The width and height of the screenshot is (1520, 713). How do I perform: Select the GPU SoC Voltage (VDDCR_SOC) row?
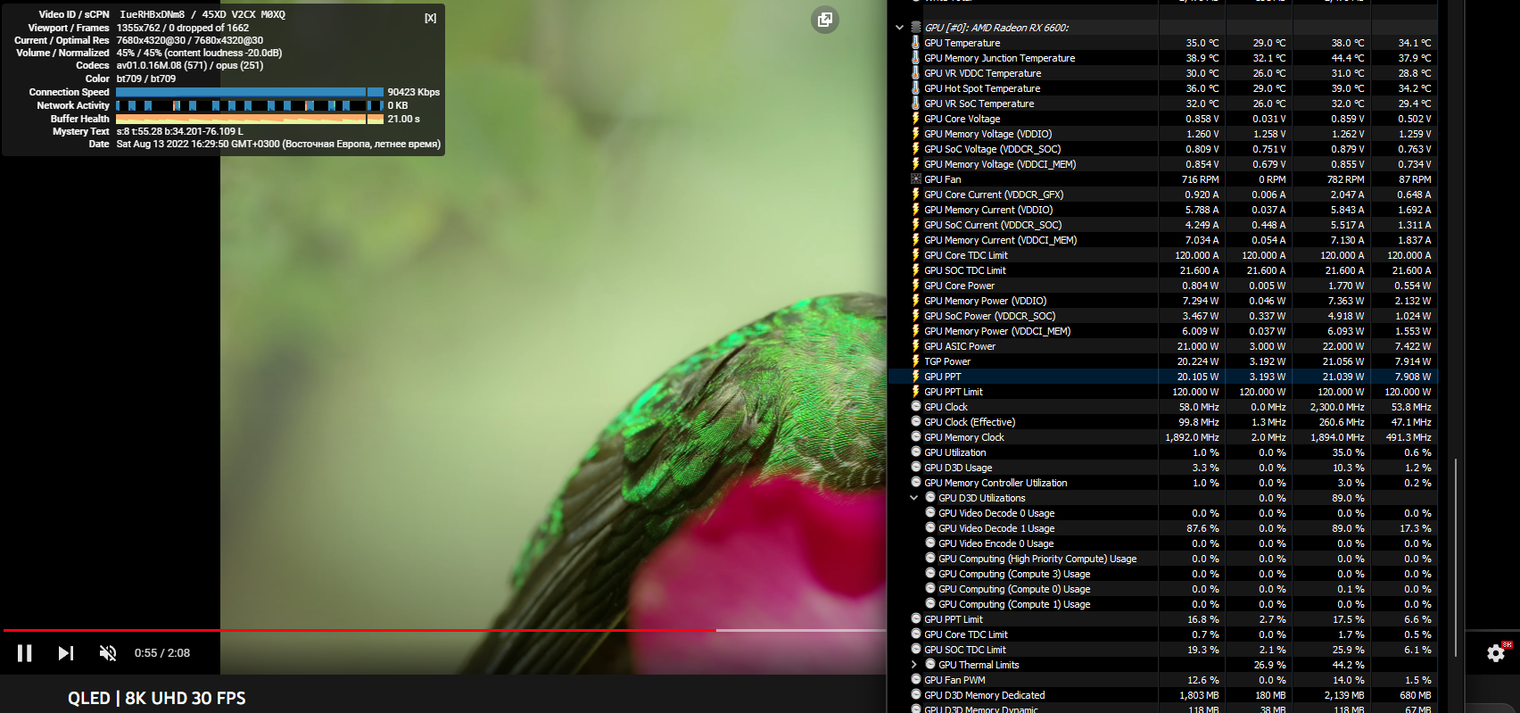[1163, 149]
